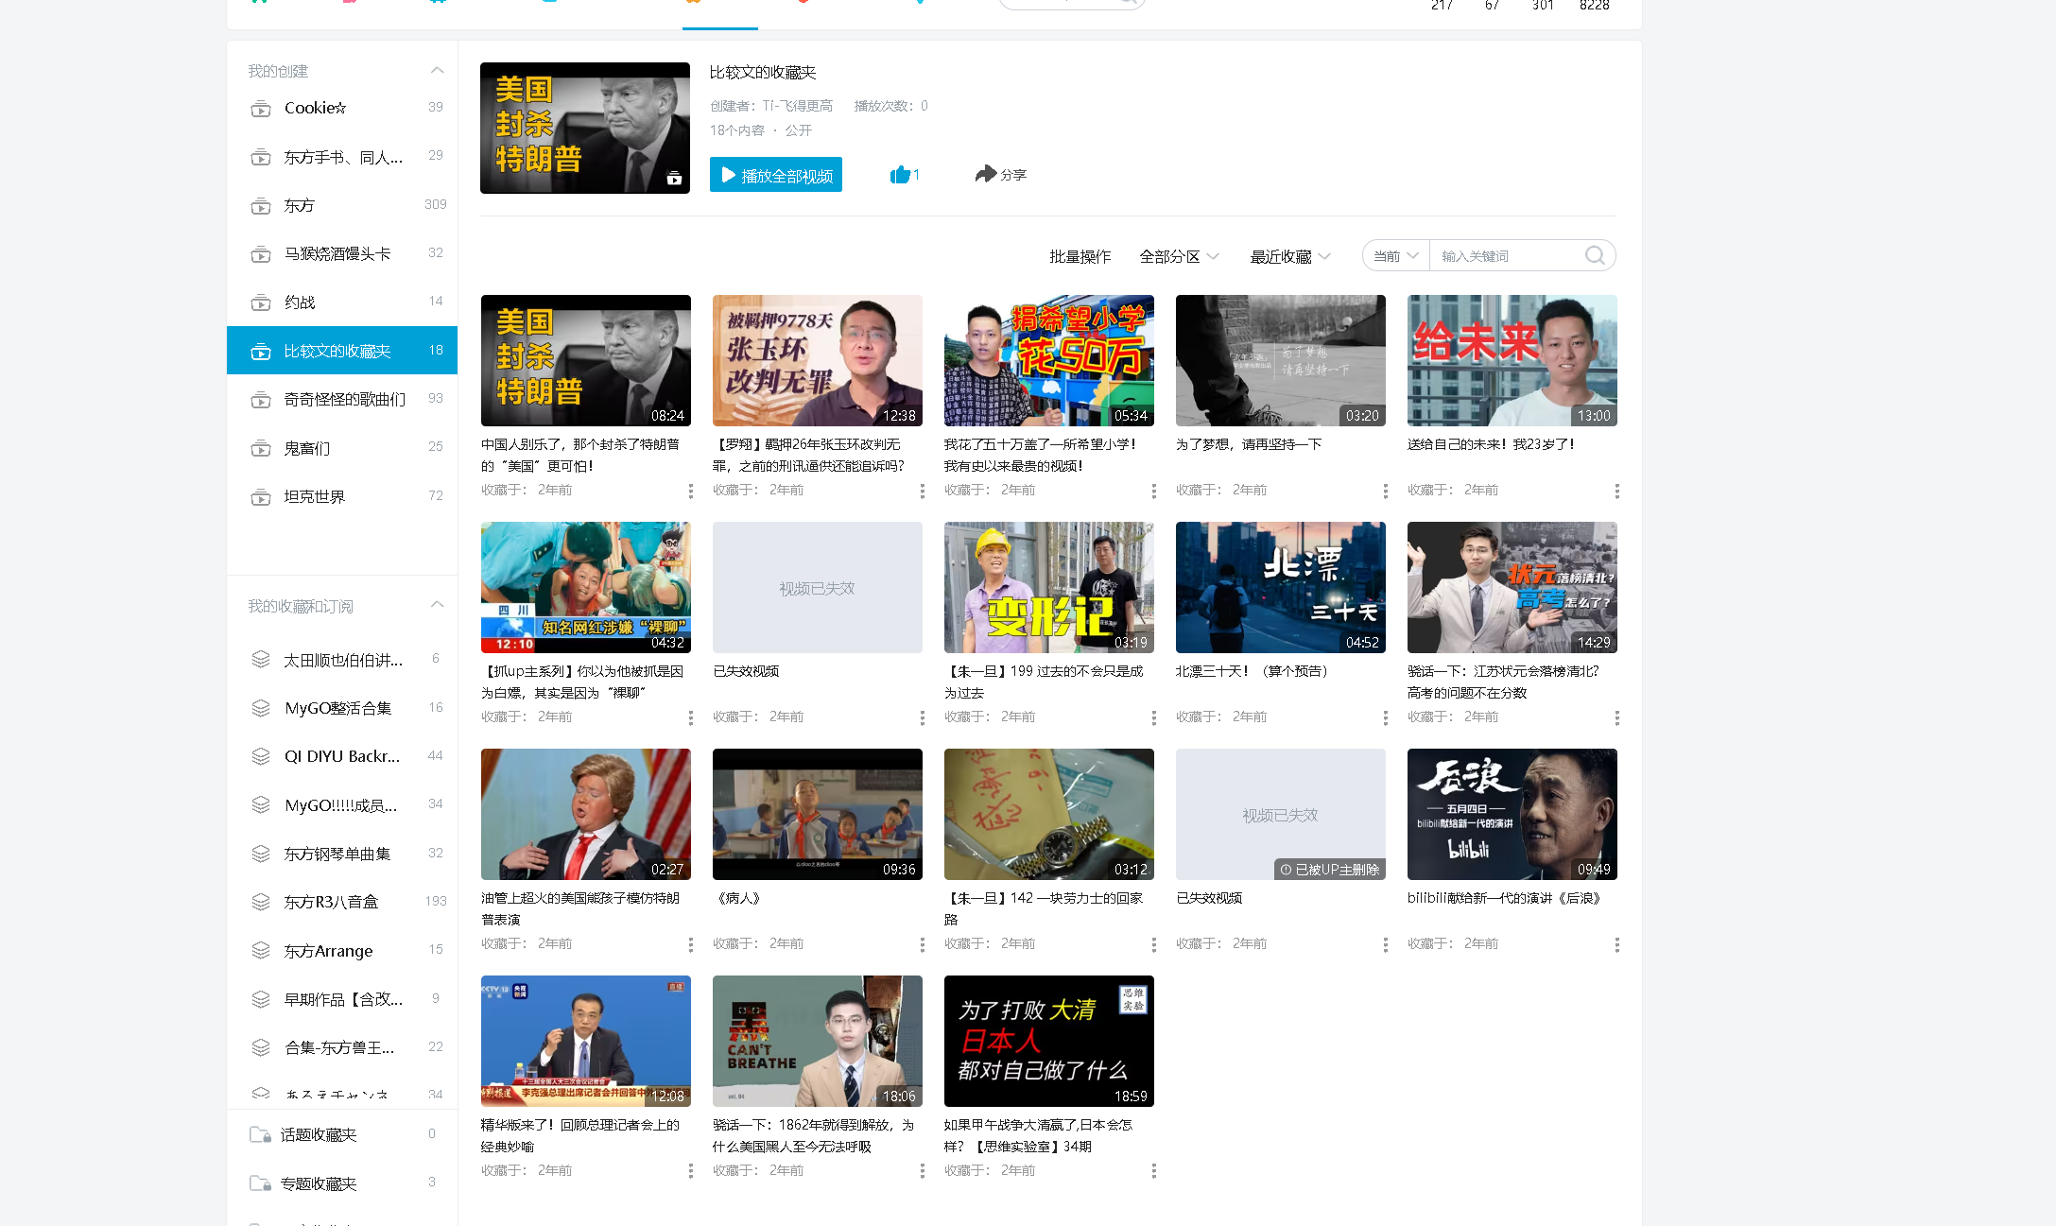Open more options for 后浪 video

(1616, 944)
